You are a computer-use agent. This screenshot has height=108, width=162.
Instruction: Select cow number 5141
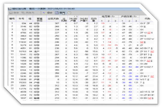23,55
